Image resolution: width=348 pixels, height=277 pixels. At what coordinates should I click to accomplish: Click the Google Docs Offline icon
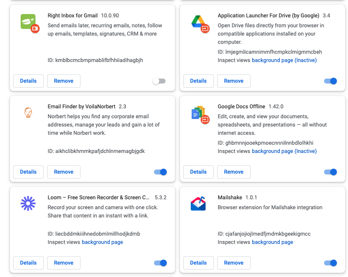(199, 112)
